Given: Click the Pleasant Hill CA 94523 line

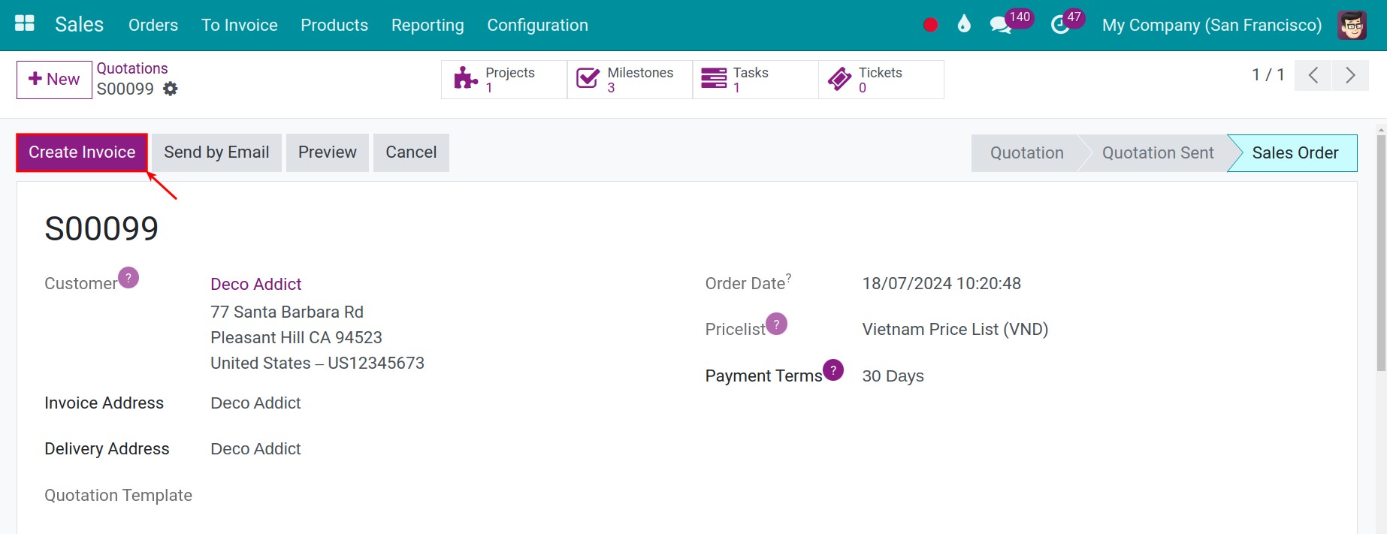Looking at the screenshot, I should coord(296,338).
